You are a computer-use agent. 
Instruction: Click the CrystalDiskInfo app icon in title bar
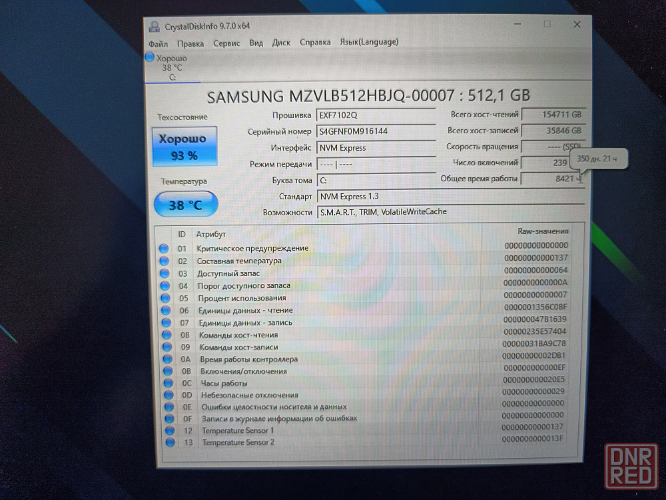click(155, 27)
